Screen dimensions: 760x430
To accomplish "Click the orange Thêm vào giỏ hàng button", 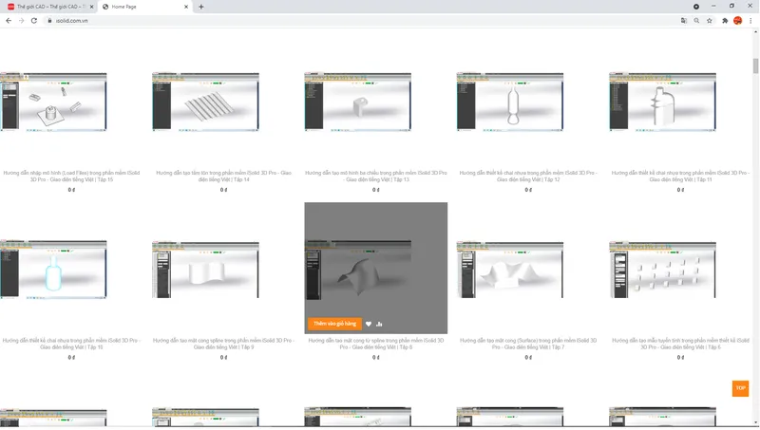I will click(x=334, y=324).
